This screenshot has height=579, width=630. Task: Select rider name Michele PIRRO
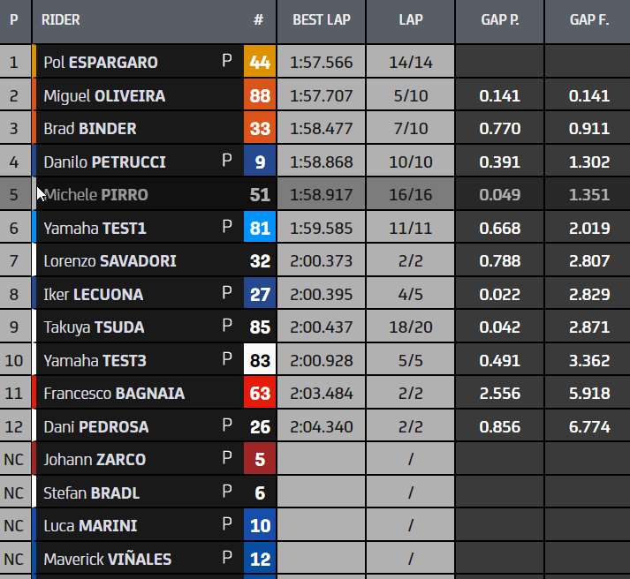pyautogui.click(x=96, y=195)
